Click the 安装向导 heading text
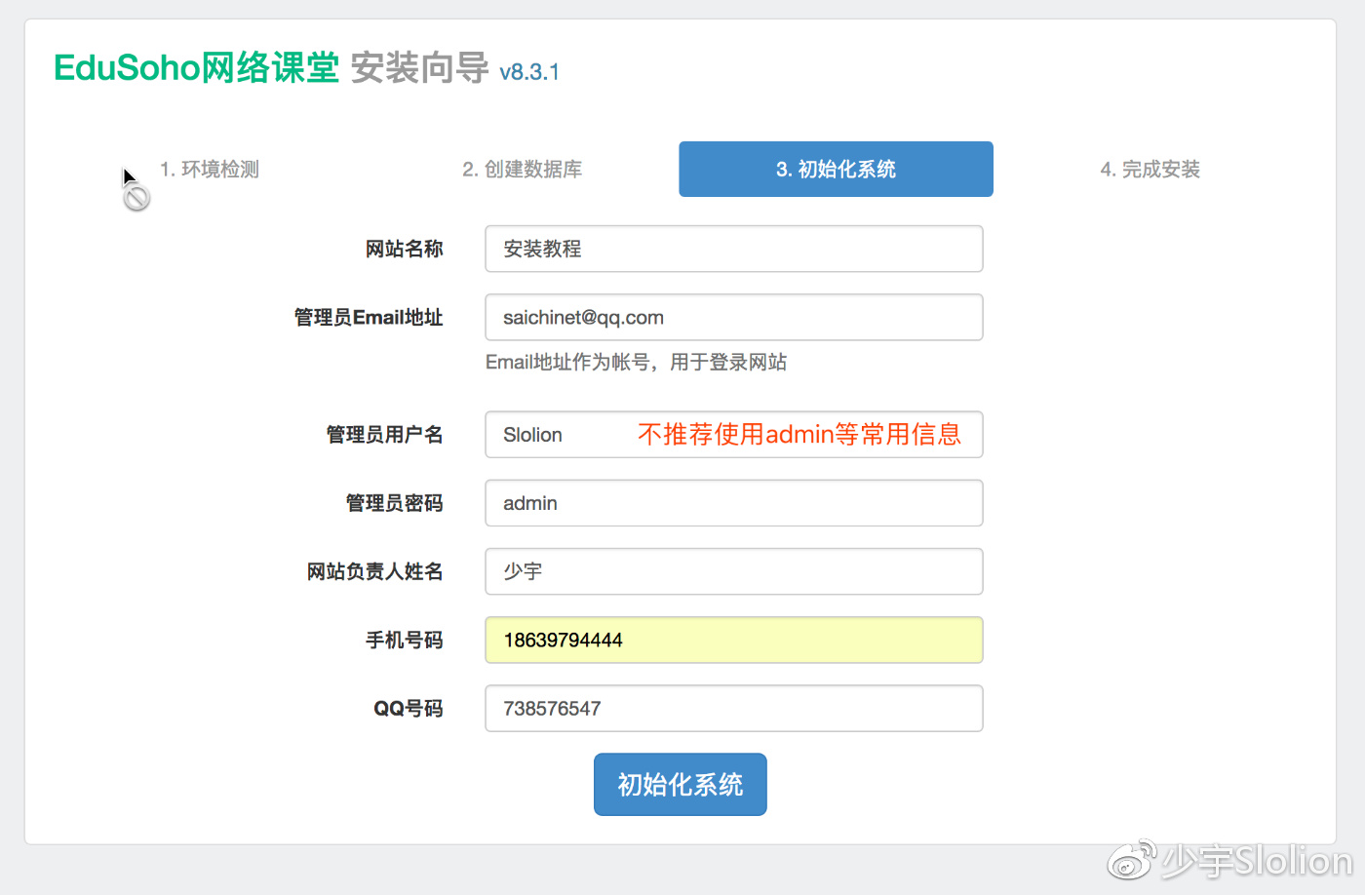Image resolution: width=1365 pixels, height=895 pixels. 419,68
